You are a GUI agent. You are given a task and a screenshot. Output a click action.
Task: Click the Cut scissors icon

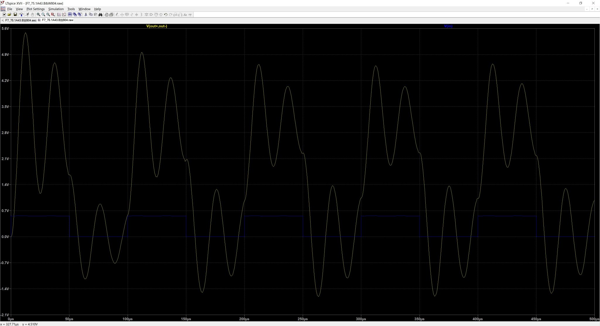click(86, 15)
